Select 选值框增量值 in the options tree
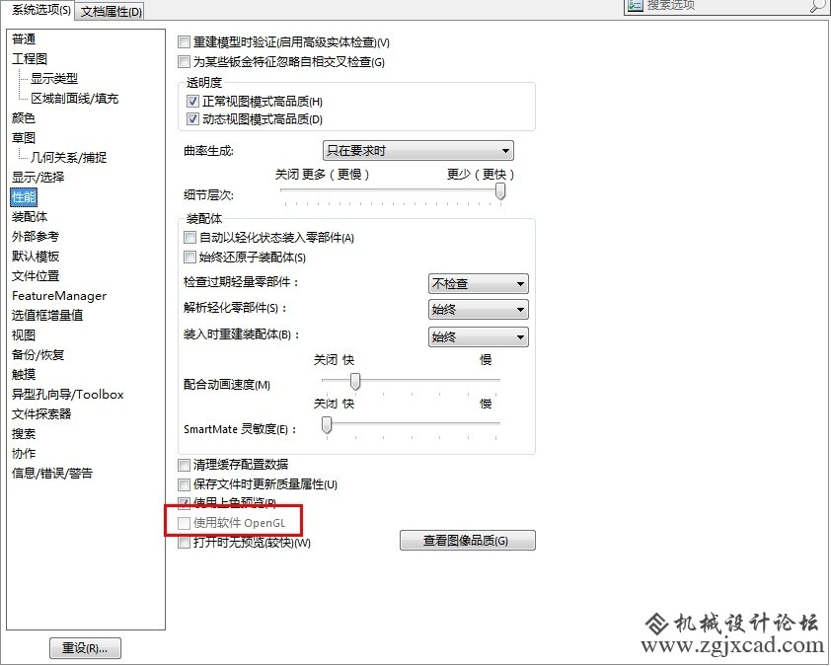 pos(47,316)
